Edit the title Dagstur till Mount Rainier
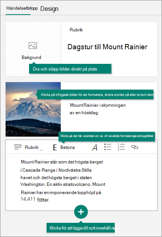This screenshot has width=162, height=237. [107, 47]
